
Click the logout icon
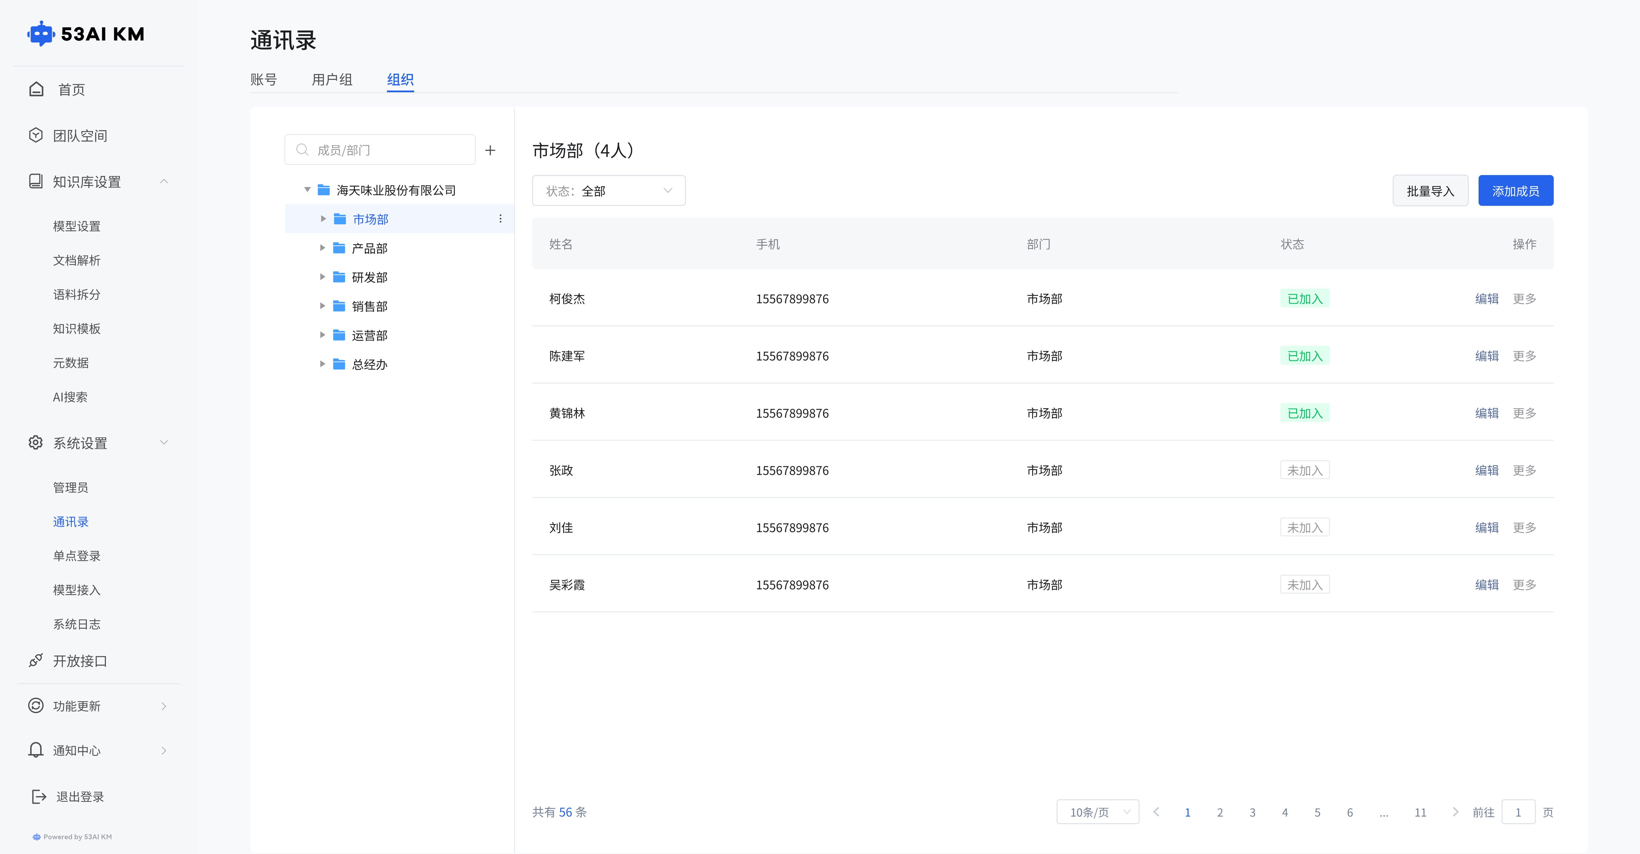click(x=39, y=797)
